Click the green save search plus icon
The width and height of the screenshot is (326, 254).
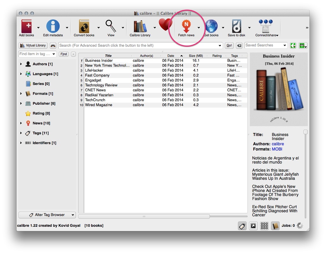point(303,46)
